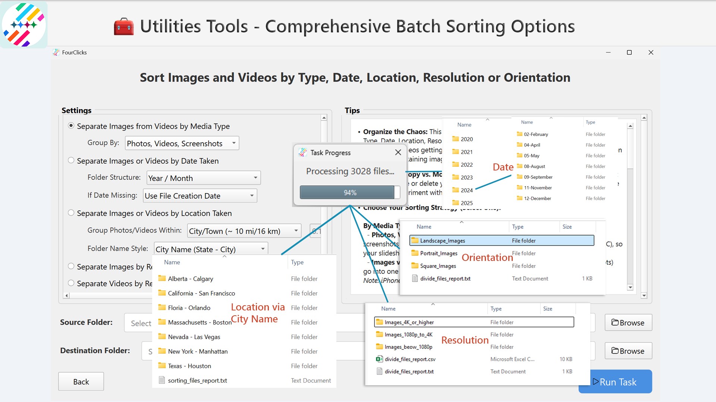Click the FourClicks logo in the top-left corner
This screenshot has width=716, height=402.
point(23,24)
